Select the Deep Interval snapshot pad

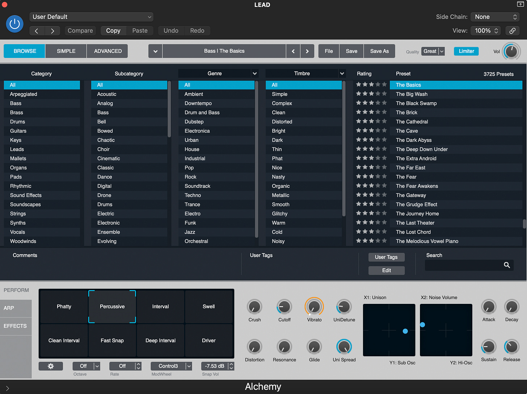click(160, 340)
